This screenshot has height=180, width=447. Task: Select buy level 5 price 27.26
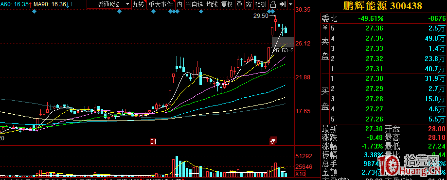pyautogui.click(x=375, y=119)
